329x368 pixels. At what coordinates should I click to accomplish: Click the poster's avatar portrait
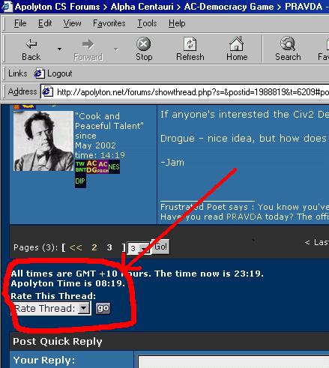43,141
